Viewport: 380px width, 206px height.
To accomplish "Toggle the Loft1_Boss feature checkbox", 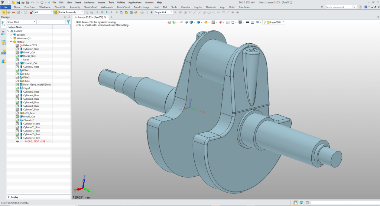I will tap(17, 113).
